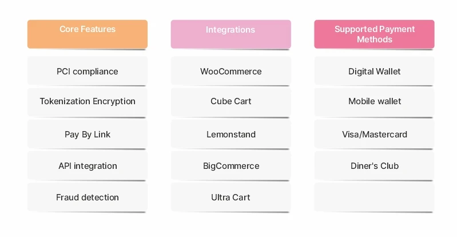Select the Mobile wallet option
The width and height of the screenshot is (457, 237).
(374, 101)
